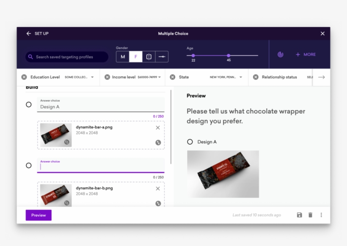Expand the Education Level dropdown
Screen dimensions: 347x246
pos(92,77)
